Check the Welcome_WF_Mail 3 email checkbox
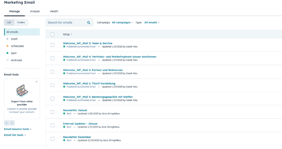 tap(52, 45)
